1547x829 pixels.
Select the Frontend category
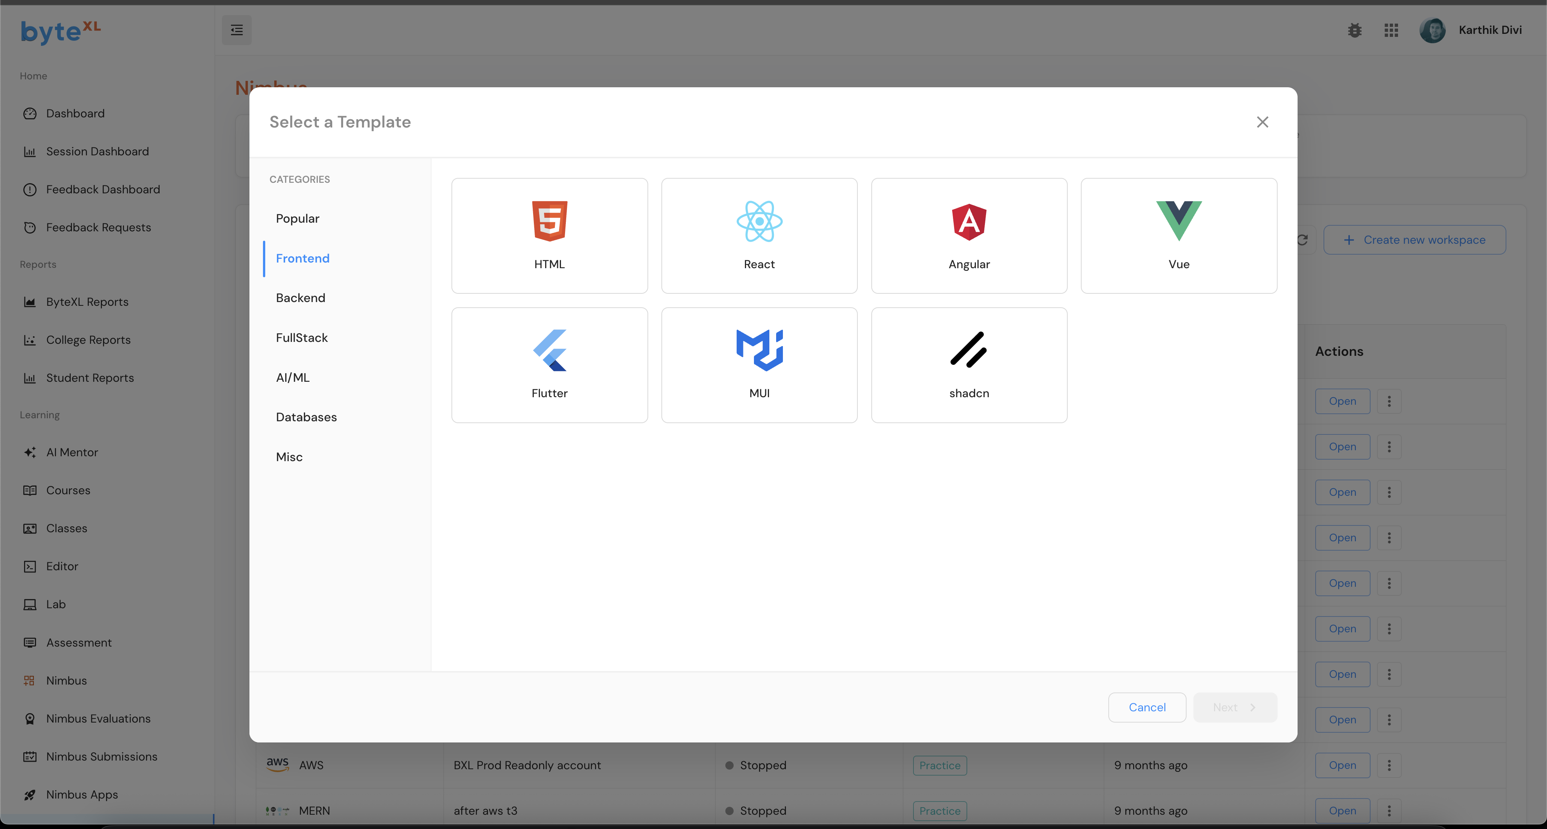click(x=303, y=258)
